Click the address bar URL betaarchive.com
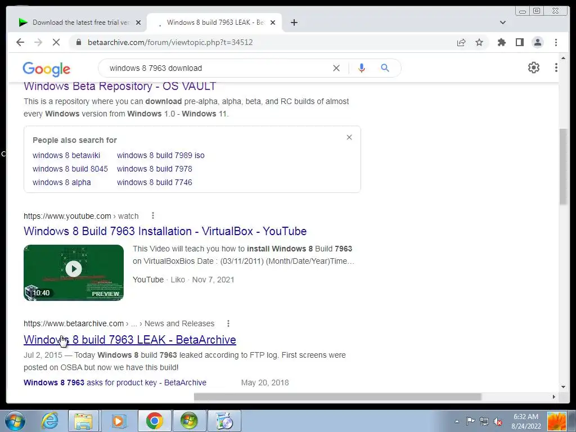The width and height of the screenshot is (576, 432). click(170, 42)
